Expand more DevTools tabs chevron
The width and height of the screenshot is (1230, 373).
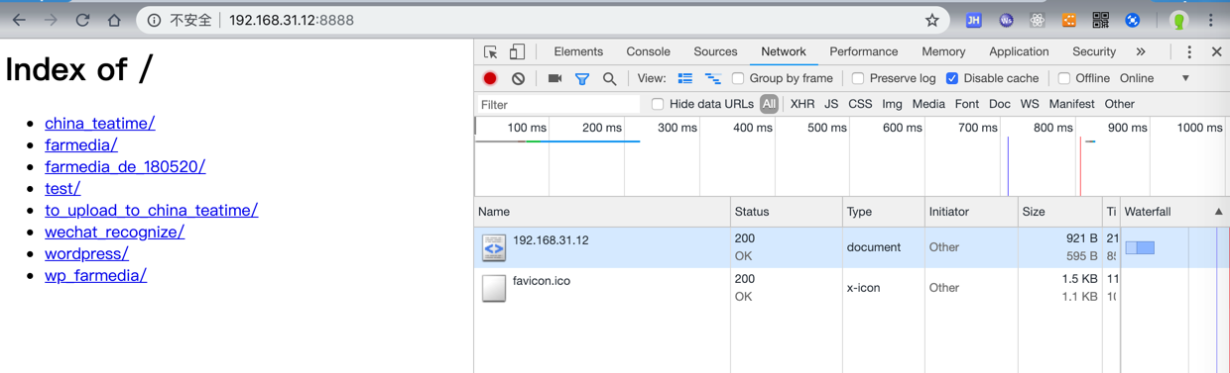coord(1141,51)
